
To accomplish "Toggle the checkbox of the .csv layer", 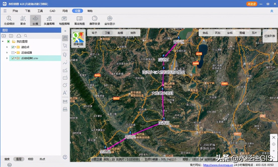I will 13,58.
